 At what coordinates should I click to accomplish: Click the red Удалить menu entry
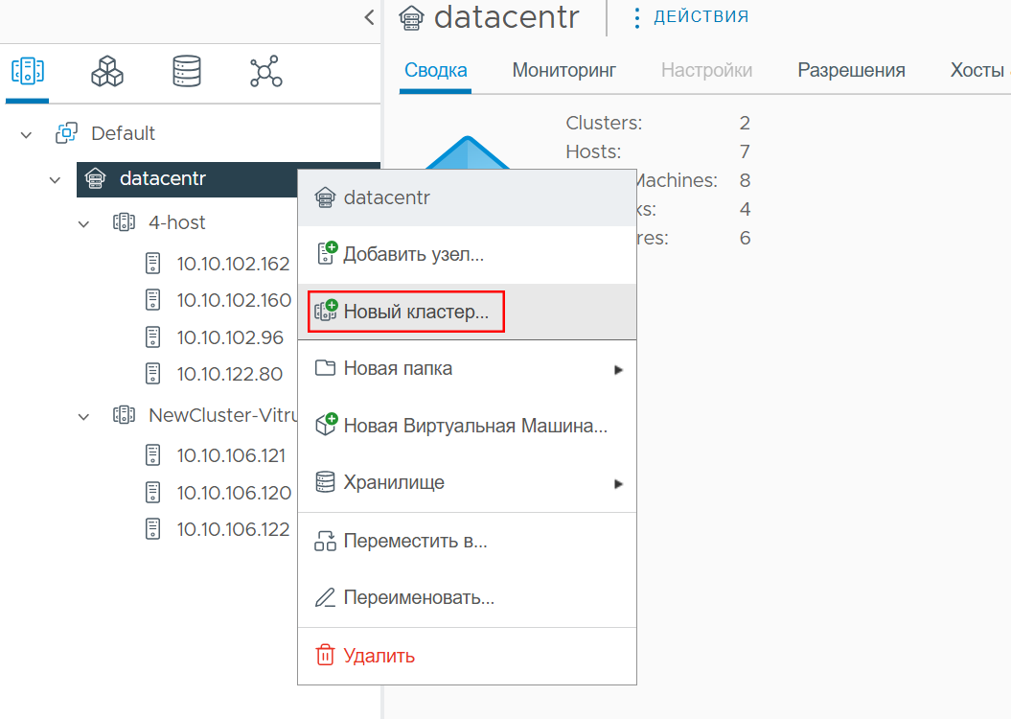point(467,656)
